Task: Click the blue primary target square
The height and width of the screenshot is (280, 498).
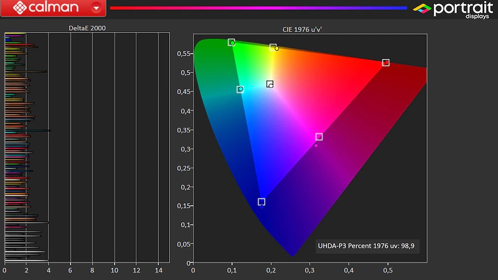Action: click(261, 202)
